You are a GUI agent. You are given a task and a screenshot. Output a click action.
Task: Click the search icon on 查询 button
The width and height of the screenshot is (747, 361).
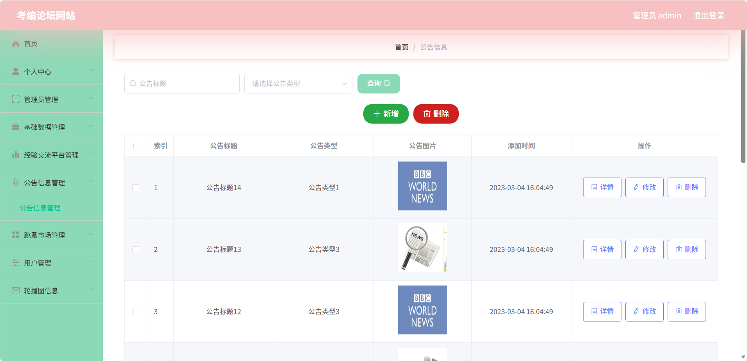point(387,83)
